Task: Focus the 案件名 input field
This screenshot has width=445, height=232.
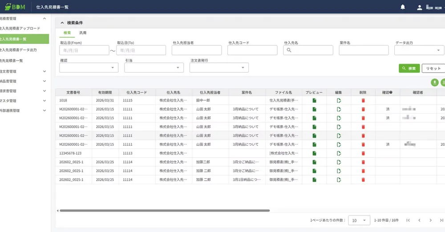Action: 364,50
